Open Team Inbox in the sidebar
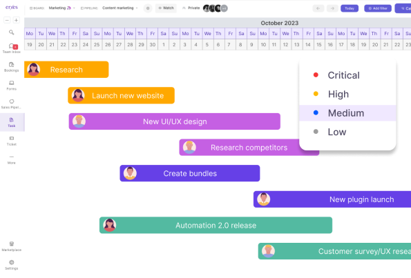The image size is (411, 278). tap(12, 48)
